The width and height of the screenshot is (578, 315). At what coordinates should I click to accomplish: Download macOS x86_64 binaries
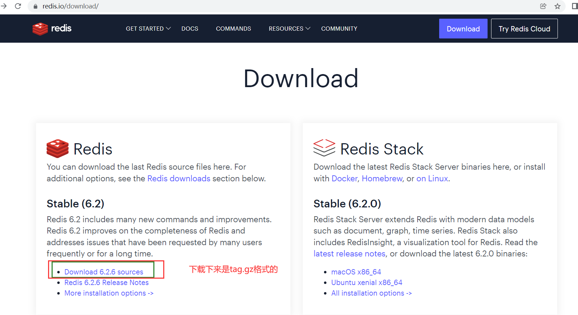tap(356, 272)
